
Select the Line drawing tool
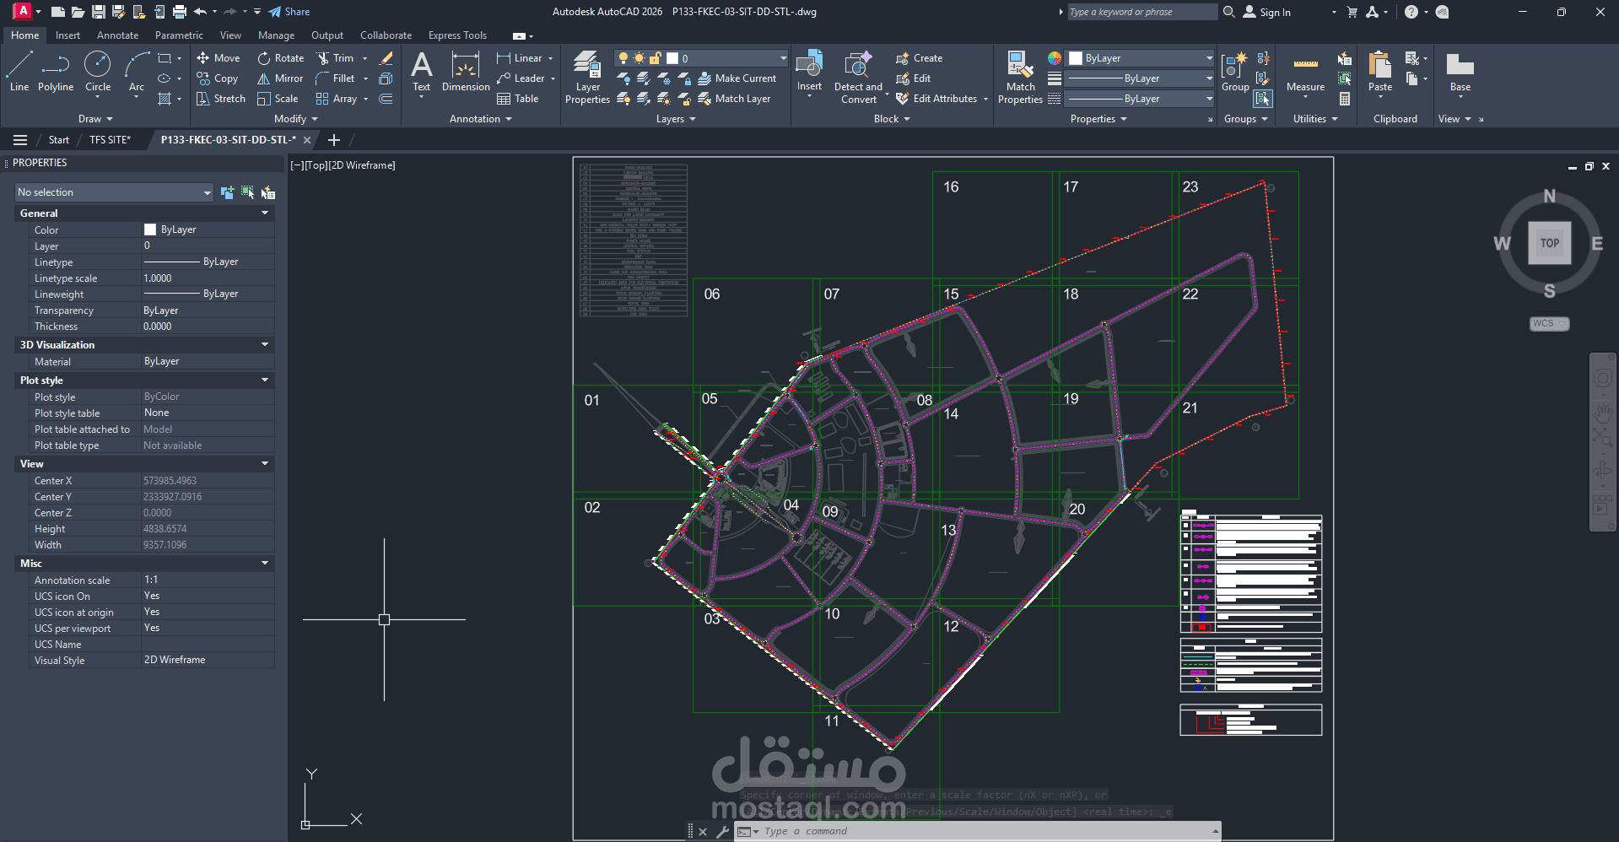coord(19,71)
